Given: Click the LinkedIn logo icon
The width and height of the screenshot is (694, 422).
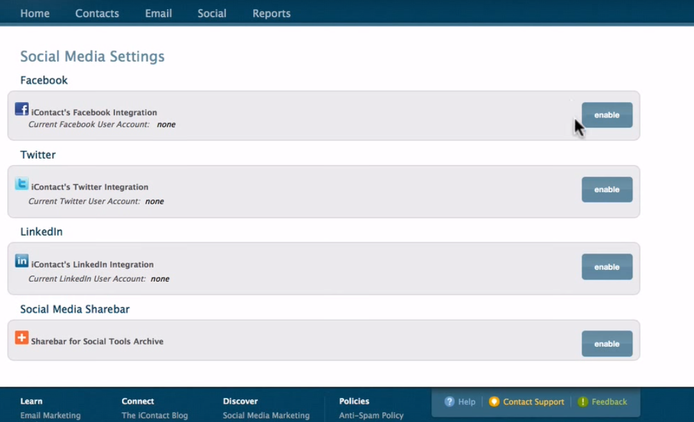Looking at the screenshot, I should 22,261.
